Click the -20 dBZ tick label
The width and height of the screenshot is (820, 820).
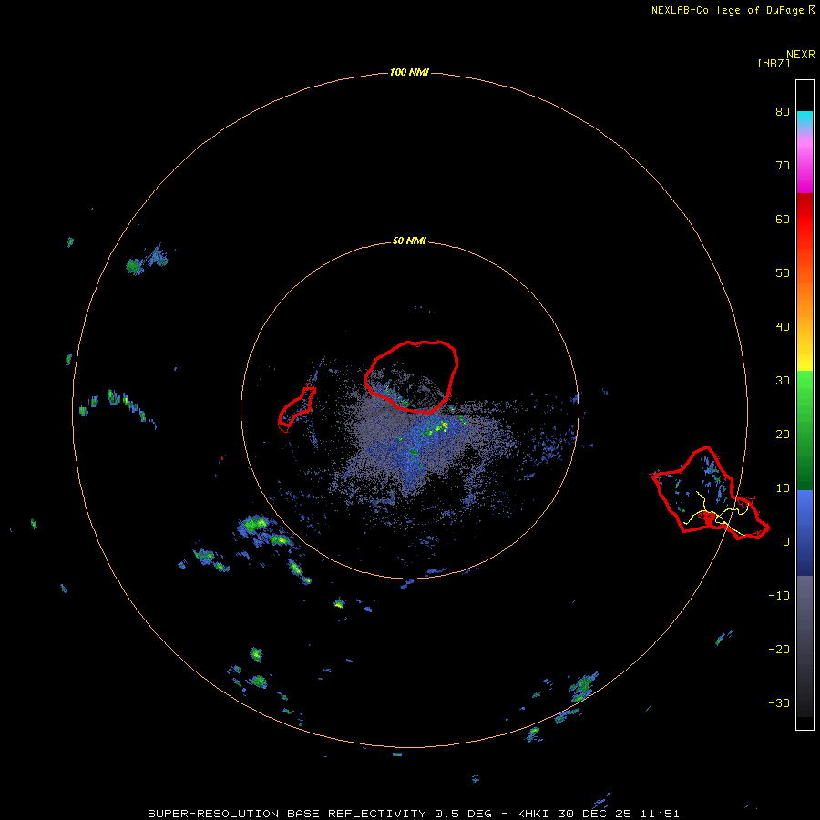pos(779,649)
